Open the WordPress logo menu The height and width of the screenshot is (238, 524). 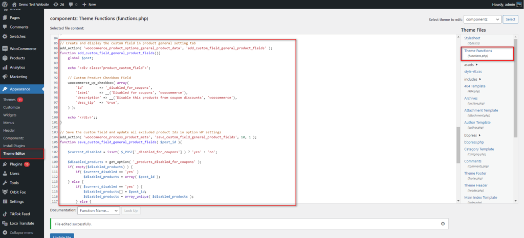coord(5,5)
